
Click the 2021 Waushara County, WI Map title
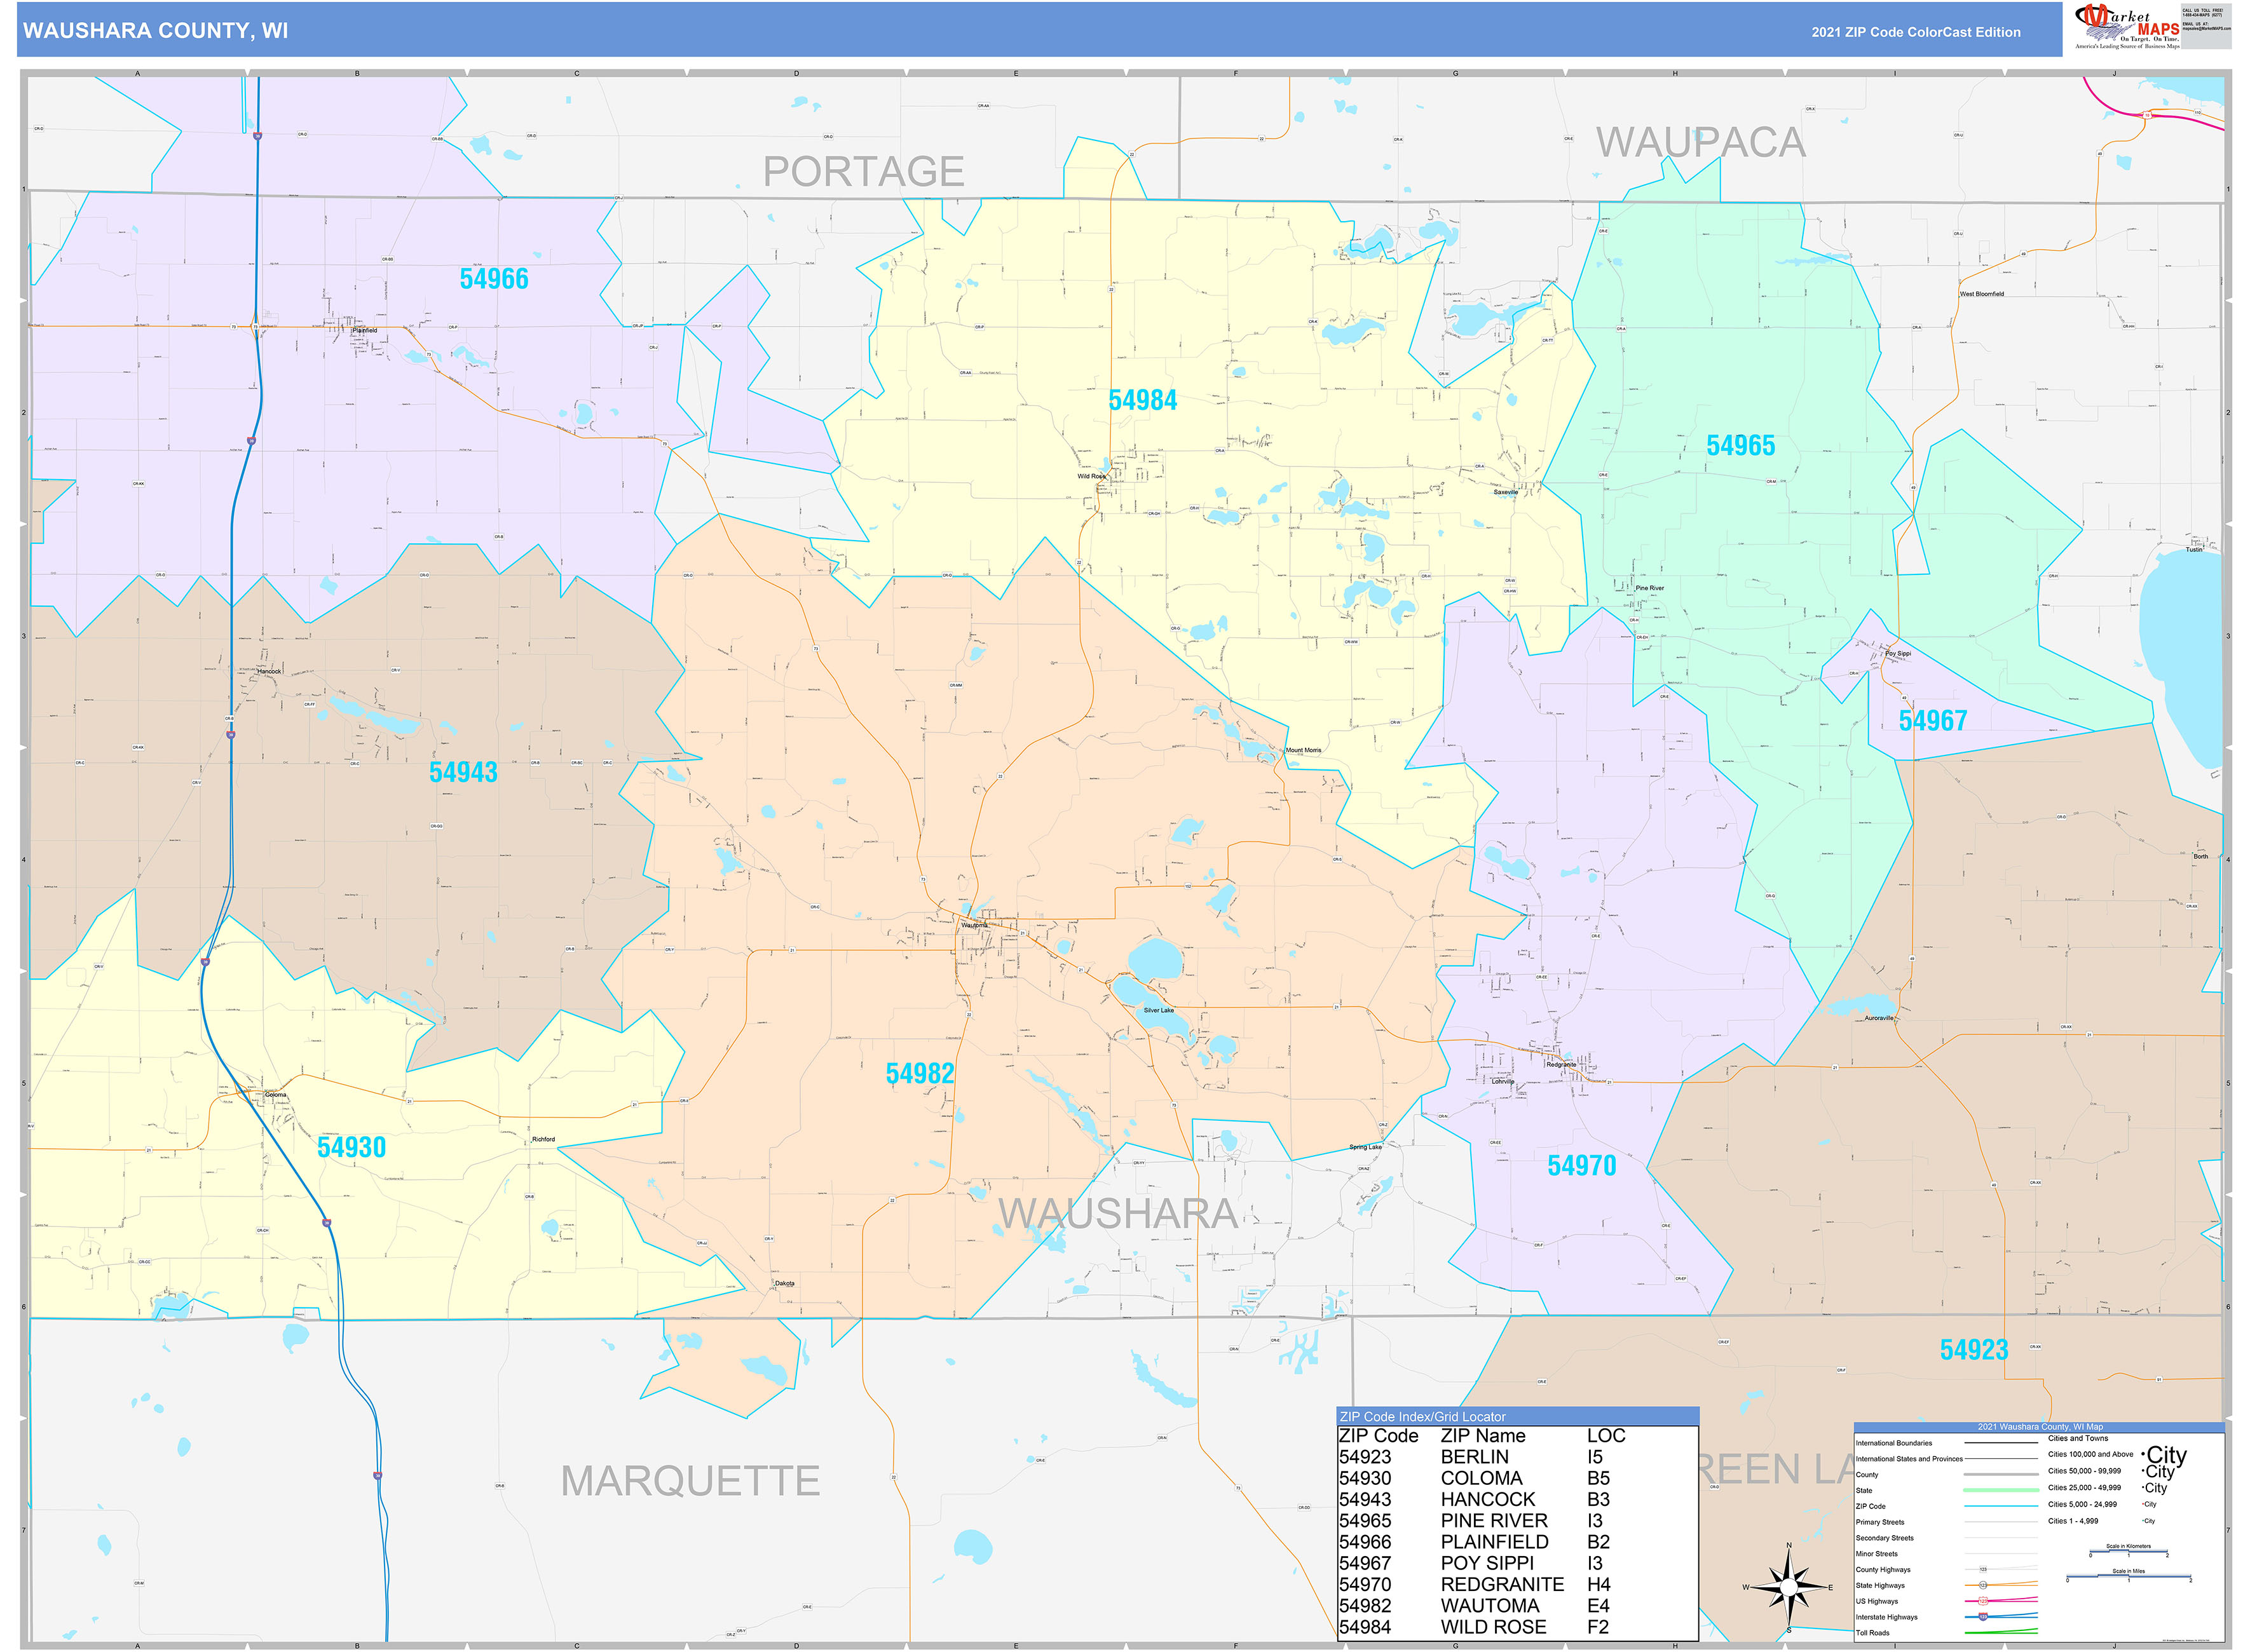coord(2041,1427)
